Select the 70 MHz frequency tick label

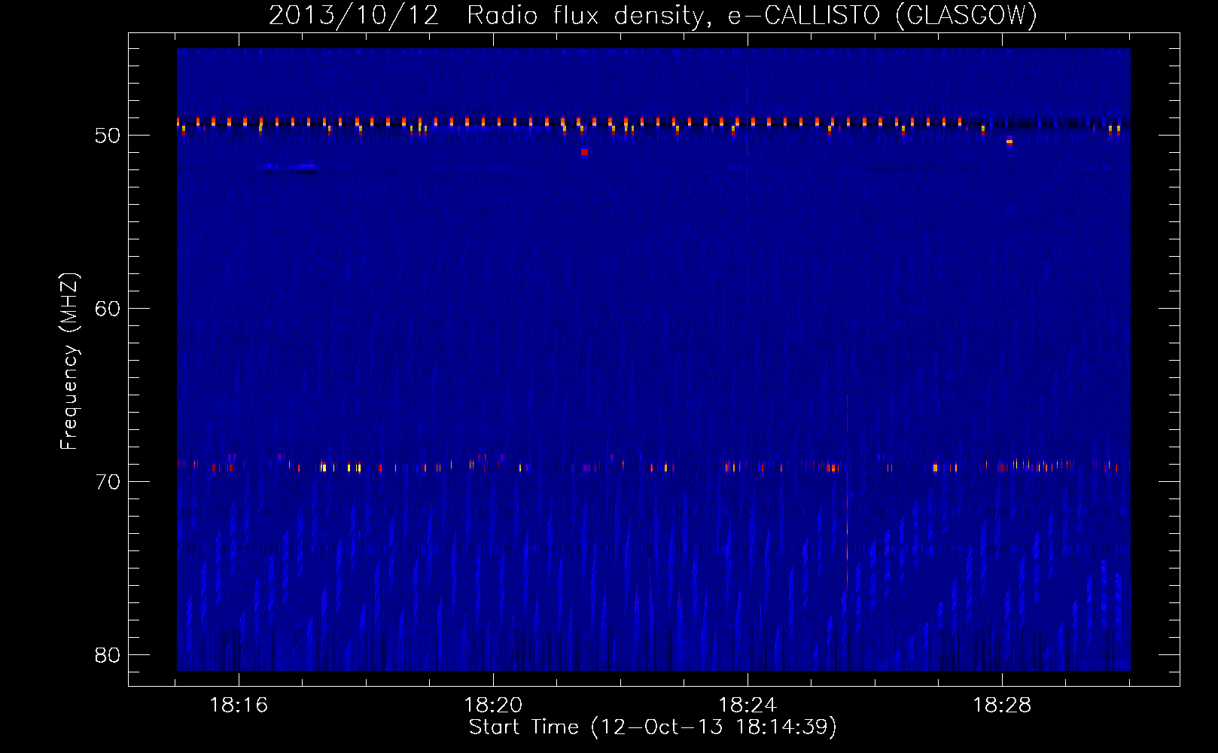coord(108,482)
